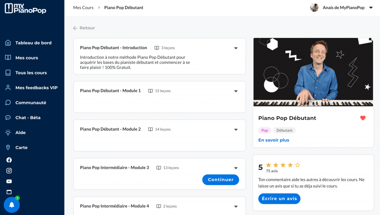Viewport: 380px width, 215px height.
Task: Expand the Débutant Module 1 arrow
Action: [236, 91]
